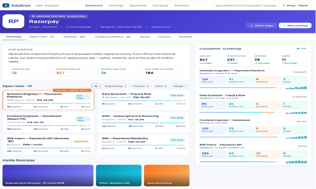Switch to the Pipeline tab
Image resolution: width=316 pixels, height=189 pixels.
[75, 37]
